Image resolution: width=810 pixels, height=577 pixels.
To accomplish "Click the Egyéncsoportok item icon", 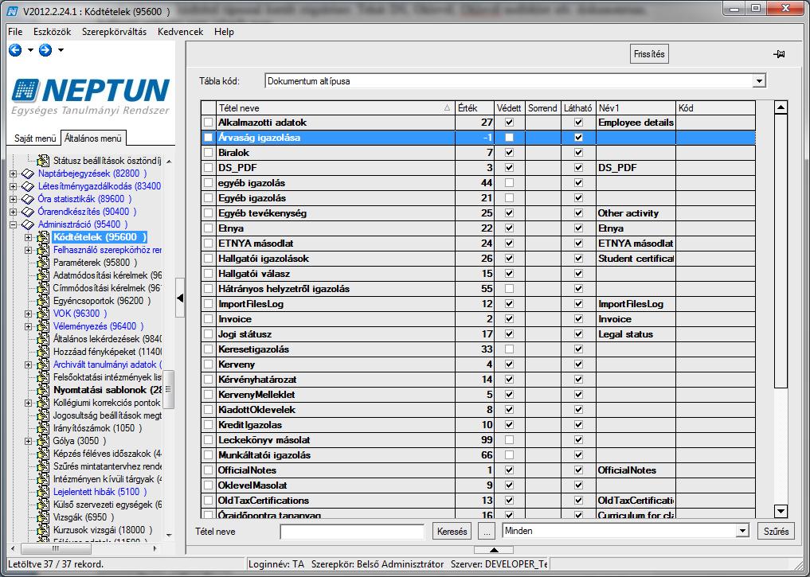I will [43, 301].
